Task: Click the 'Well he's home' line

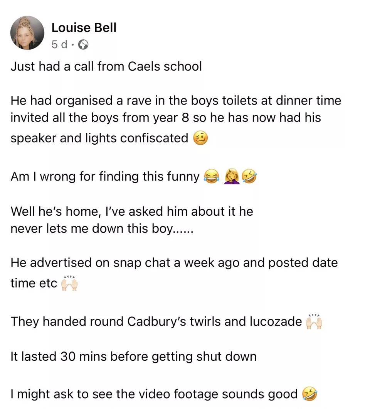Action: pyautogui.click(x=132, y=211)
